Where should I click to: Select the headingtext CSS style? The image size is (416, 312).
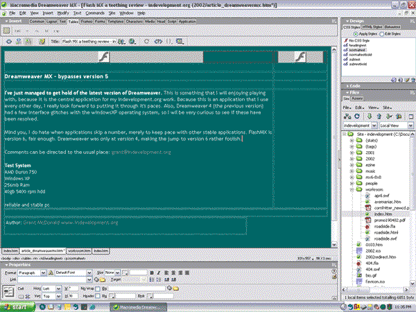coord(357,45)
